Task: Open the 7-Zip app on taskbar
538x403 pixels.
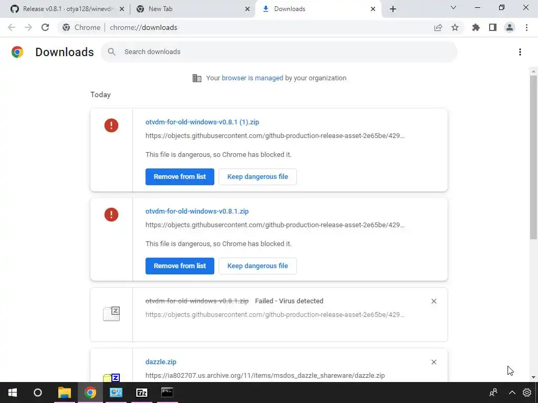Action: click(x=142, y=393)
